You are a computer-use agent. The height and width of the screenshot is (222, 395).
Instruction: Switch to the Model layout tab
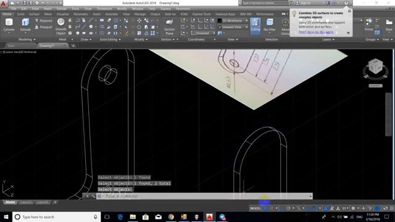click(10, 202)
